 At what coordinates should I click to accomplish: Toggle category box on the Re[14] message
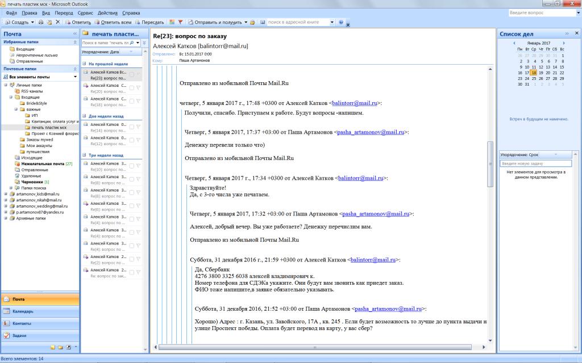[x=131, y=127]
